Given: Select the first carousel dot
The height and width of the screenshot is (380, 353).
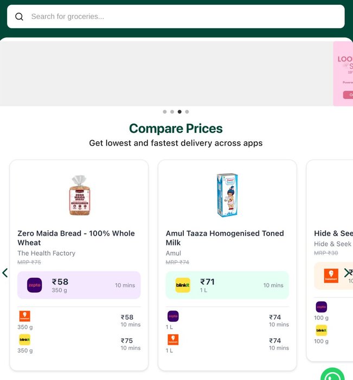Looking at the screenshot, I should (x=165, y=112).
